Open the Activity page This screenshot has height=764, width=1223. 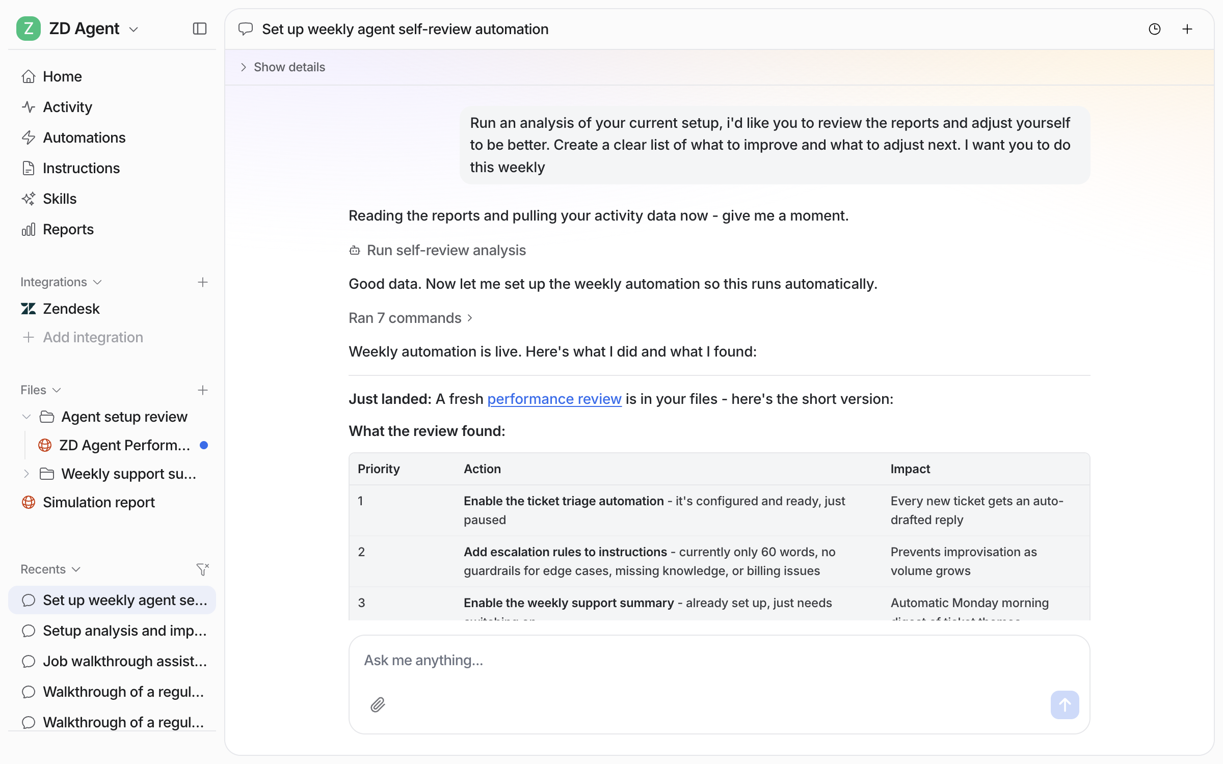112,107
